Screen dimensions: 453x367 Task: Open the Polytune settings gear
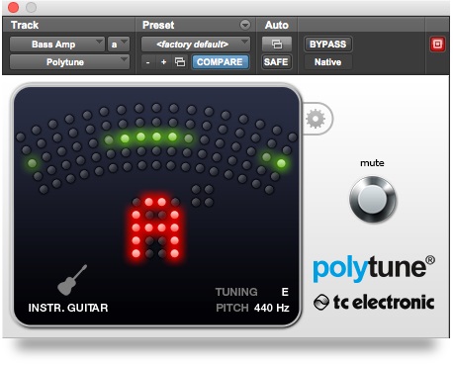point(316,119)
